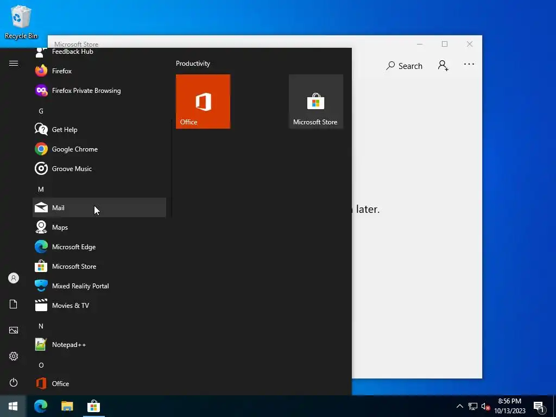Screen dimensions: 556x417
Task: Maximize the Microsoft Store window
Action: click(x=445, y=44)
